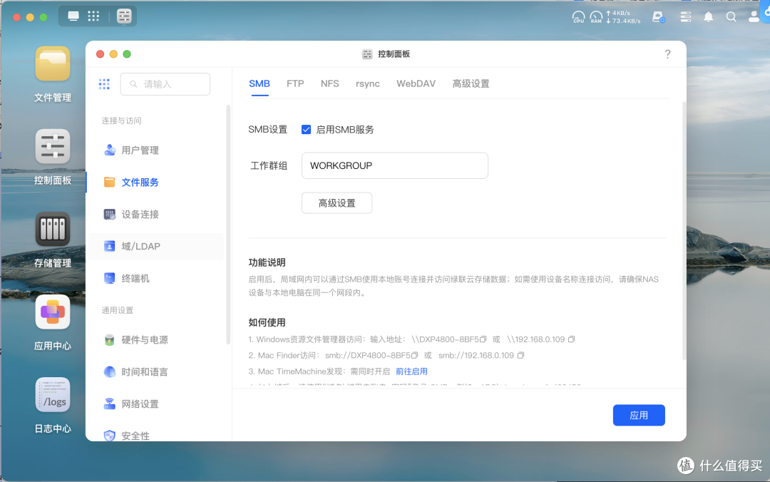Viewport: 770px width, 482px height.
Task: Select 文件服务 in sidebar
Action: pyautogui.click(x=156, y=183)
